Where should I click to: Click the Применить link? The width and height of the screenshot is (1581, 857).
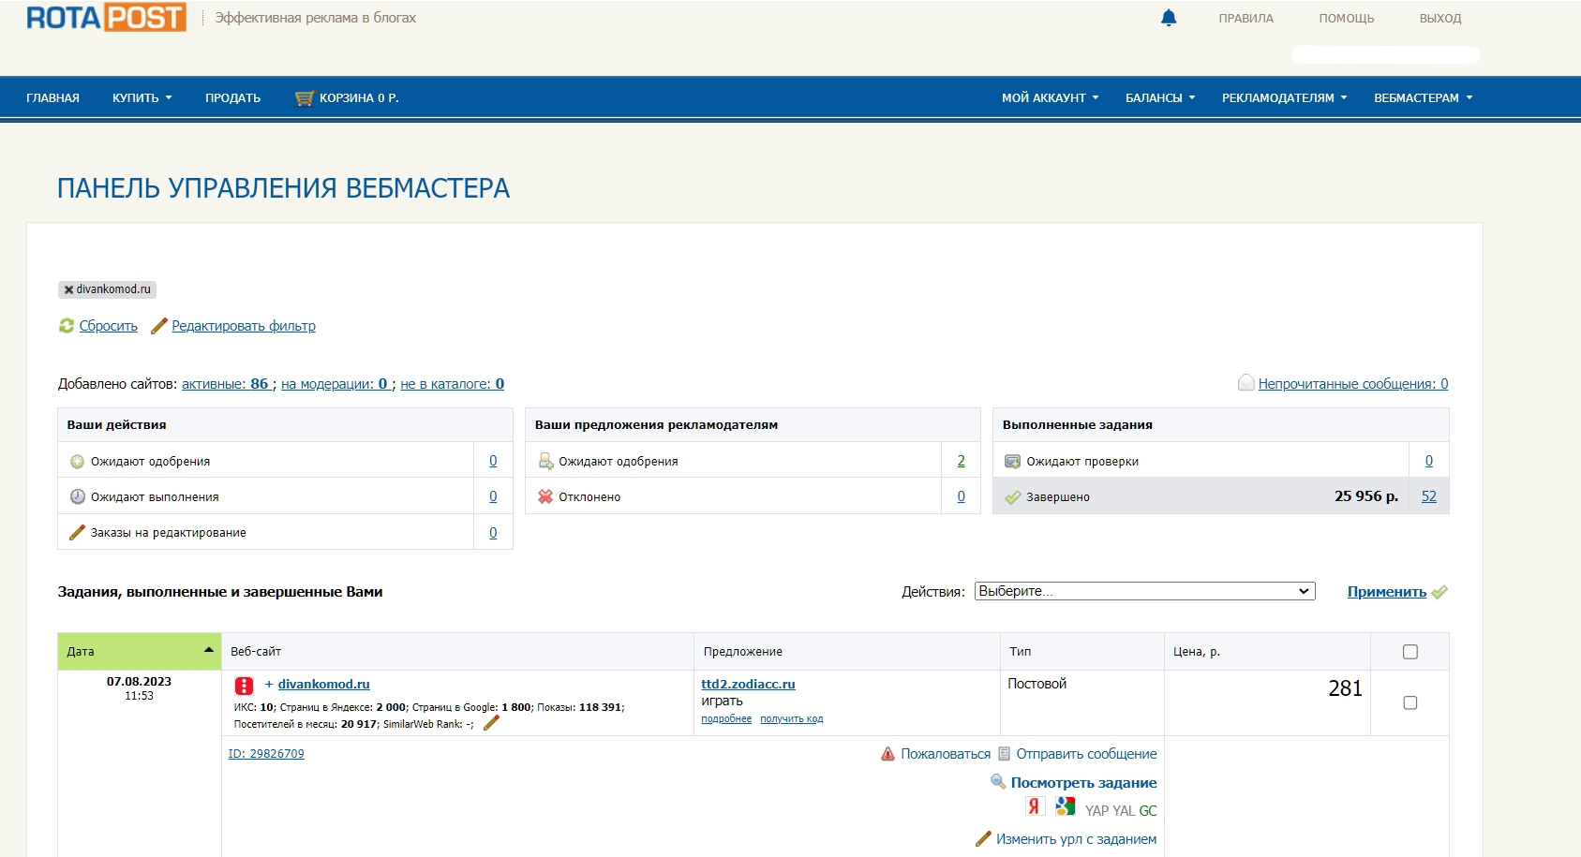(1386, 592)
